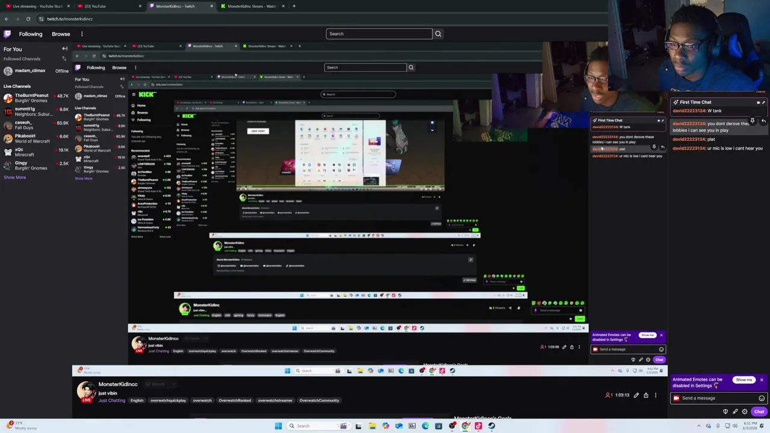Open xQc Minecraft channel
The width and height of the screenshot is (770, 433).
[x=35, y=152]
